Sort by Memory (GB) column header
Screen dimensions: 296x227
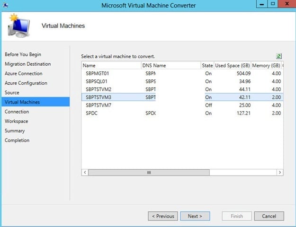point(266,65)
